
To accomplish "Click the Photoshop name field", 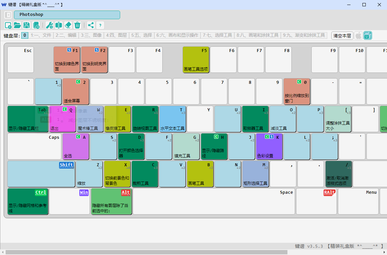I will coord(67,15).
